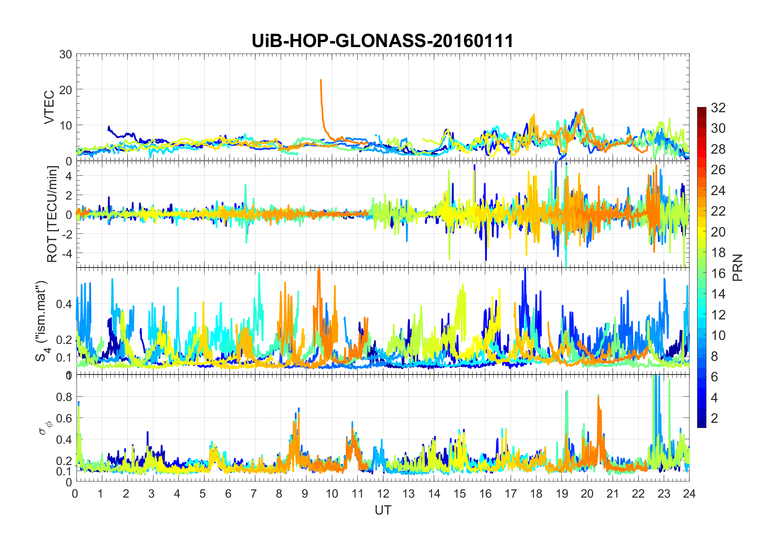Click the VTEC axis label
766x535 pixels.
[x=49, y=107]
